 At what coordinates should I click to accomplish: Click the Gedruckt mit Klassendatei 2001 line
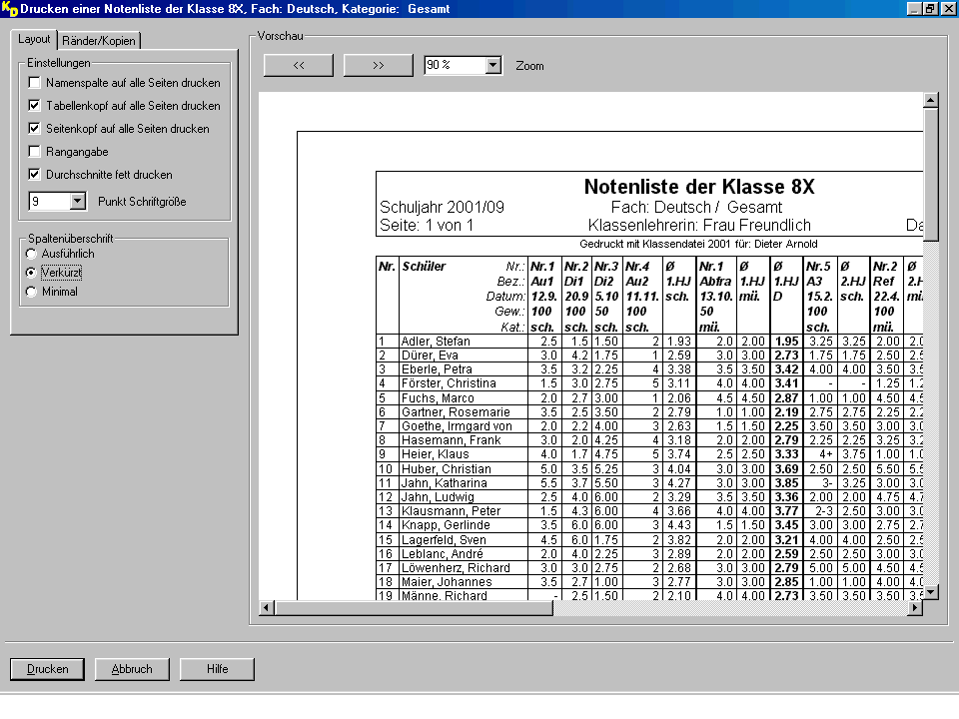[698, 244]
